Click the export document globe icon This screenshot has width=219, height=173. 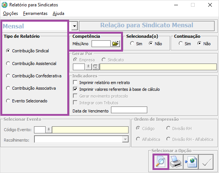tap(191, 162)
